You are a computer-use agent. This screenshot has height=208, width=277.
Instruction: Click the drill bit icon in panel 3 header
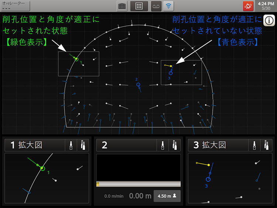coord(267,145)
